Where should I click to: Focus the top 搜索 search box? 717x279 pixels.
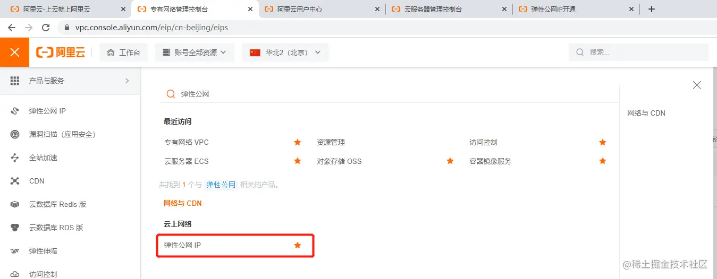pos(639,52)
